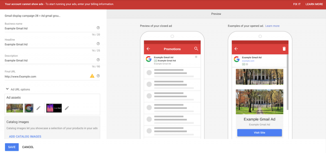Click Google logo in closed ad preview
326x153 pixels.
(148, 59)
